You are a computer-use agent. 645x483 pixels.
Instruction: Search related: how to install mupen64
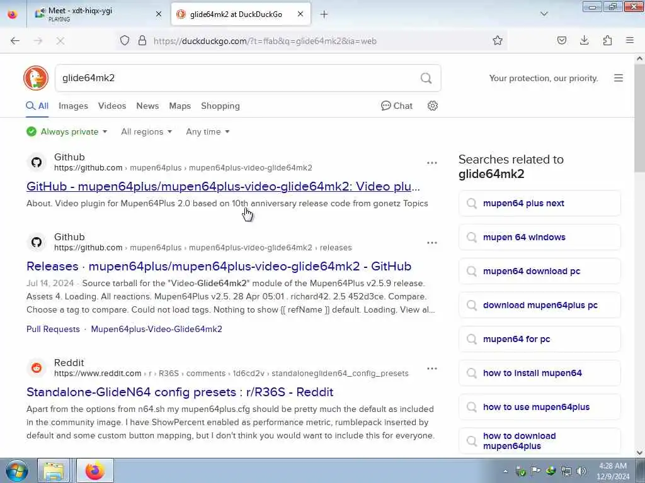(539, 373)
